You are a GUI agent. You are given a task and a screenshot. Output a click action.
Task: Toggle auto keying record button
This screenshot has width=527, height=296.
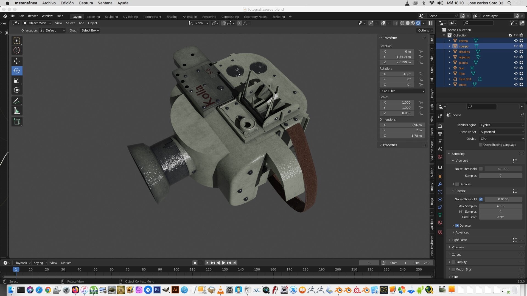pyautogui.click(x=195, y=263)
